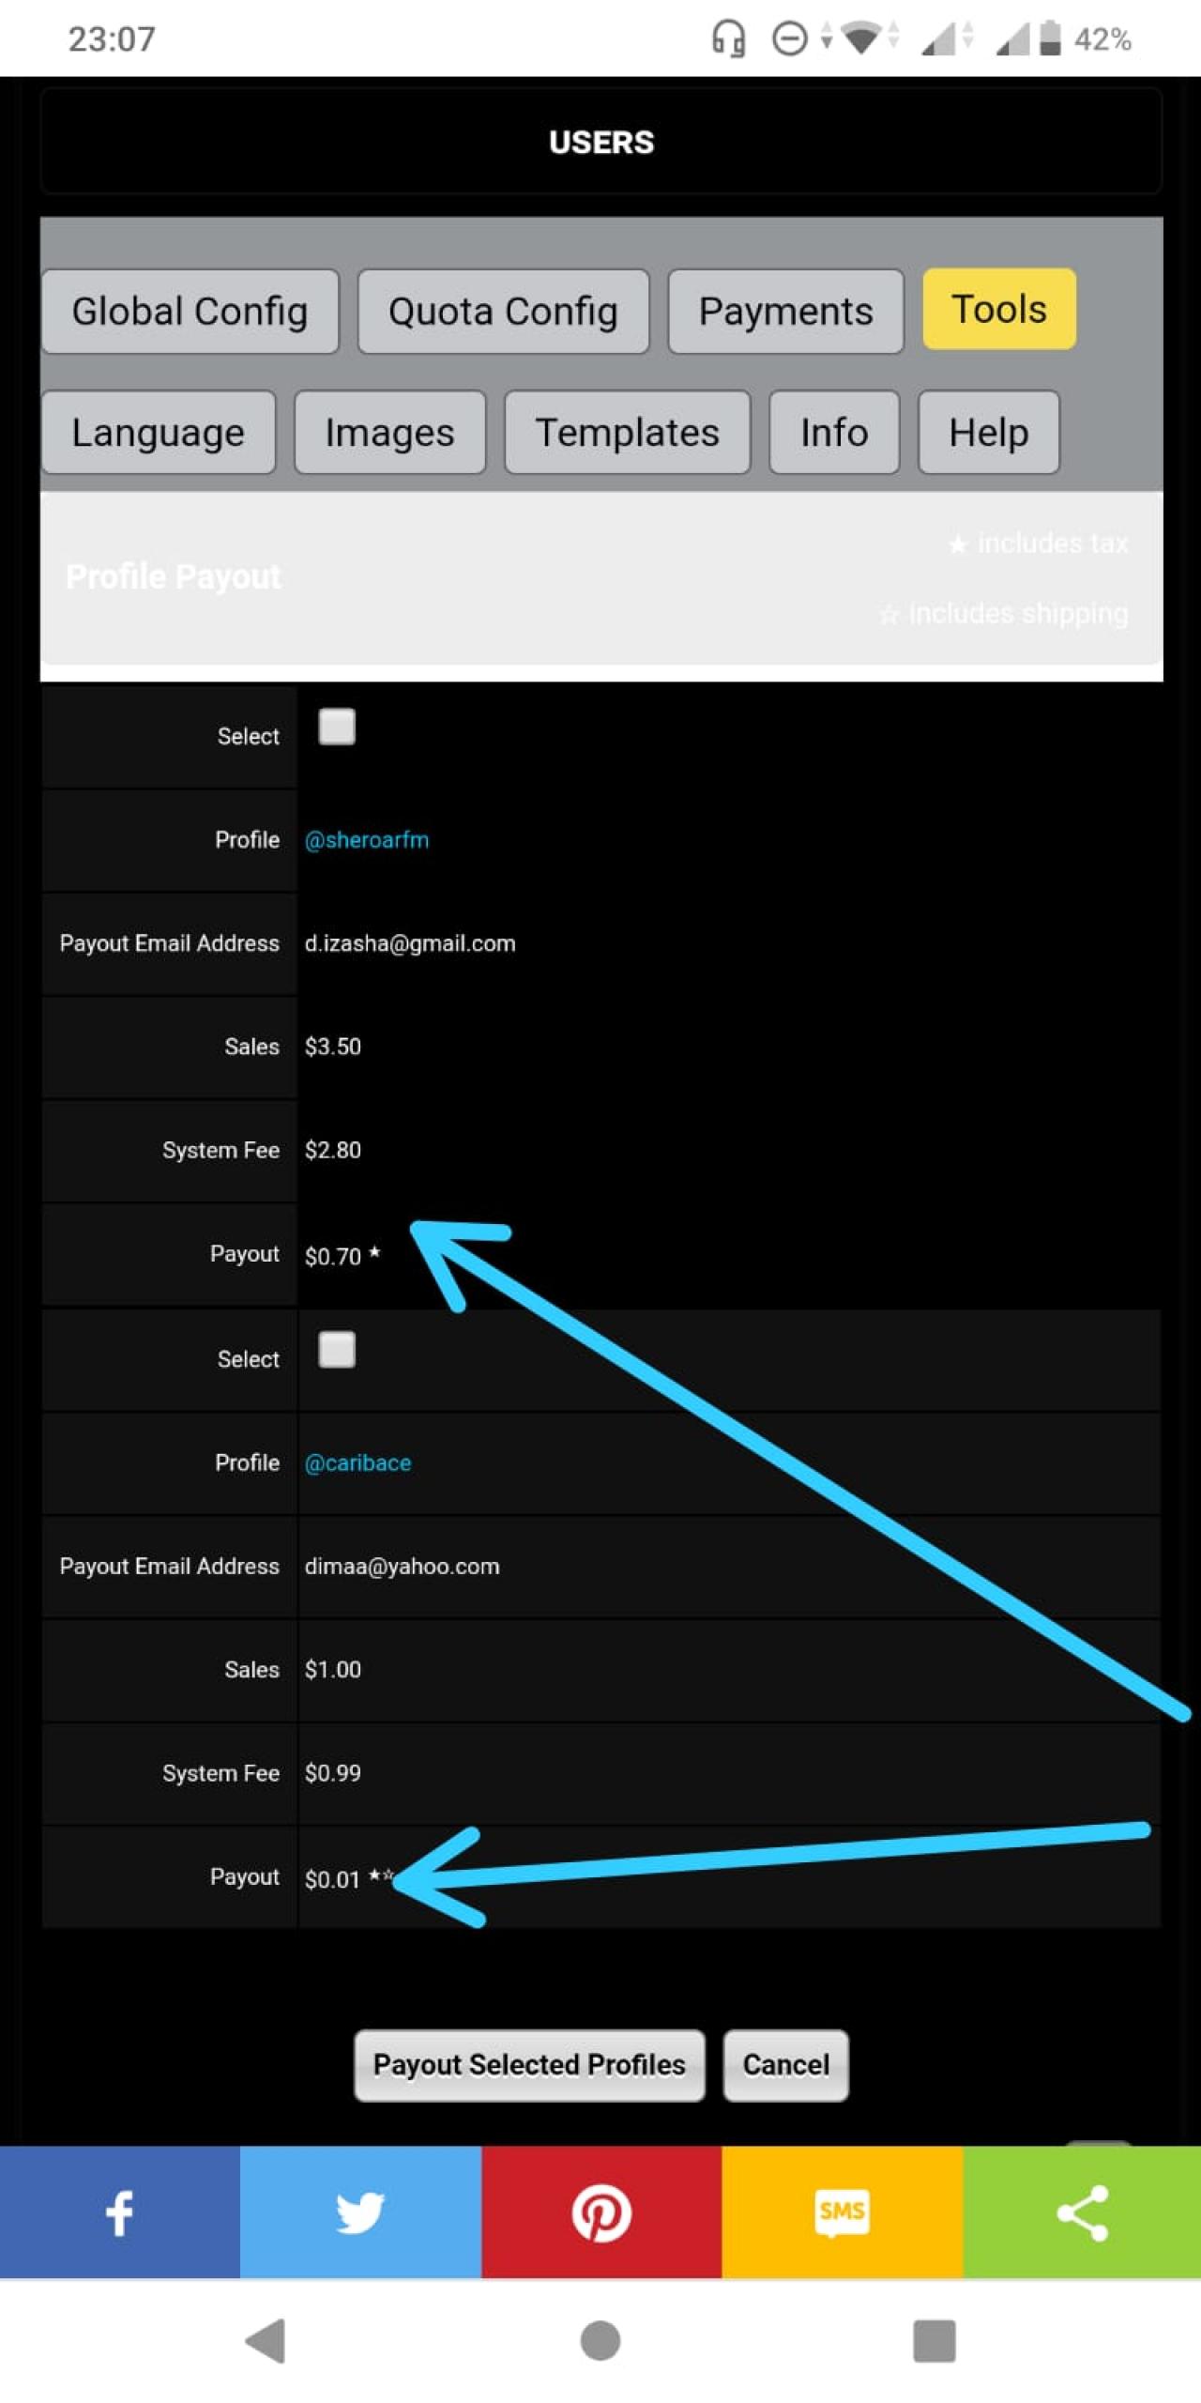This screenshot has width=1201, height=2403.
Task: Click Payout Selected Profiles button
Action: pos(529,2064)
